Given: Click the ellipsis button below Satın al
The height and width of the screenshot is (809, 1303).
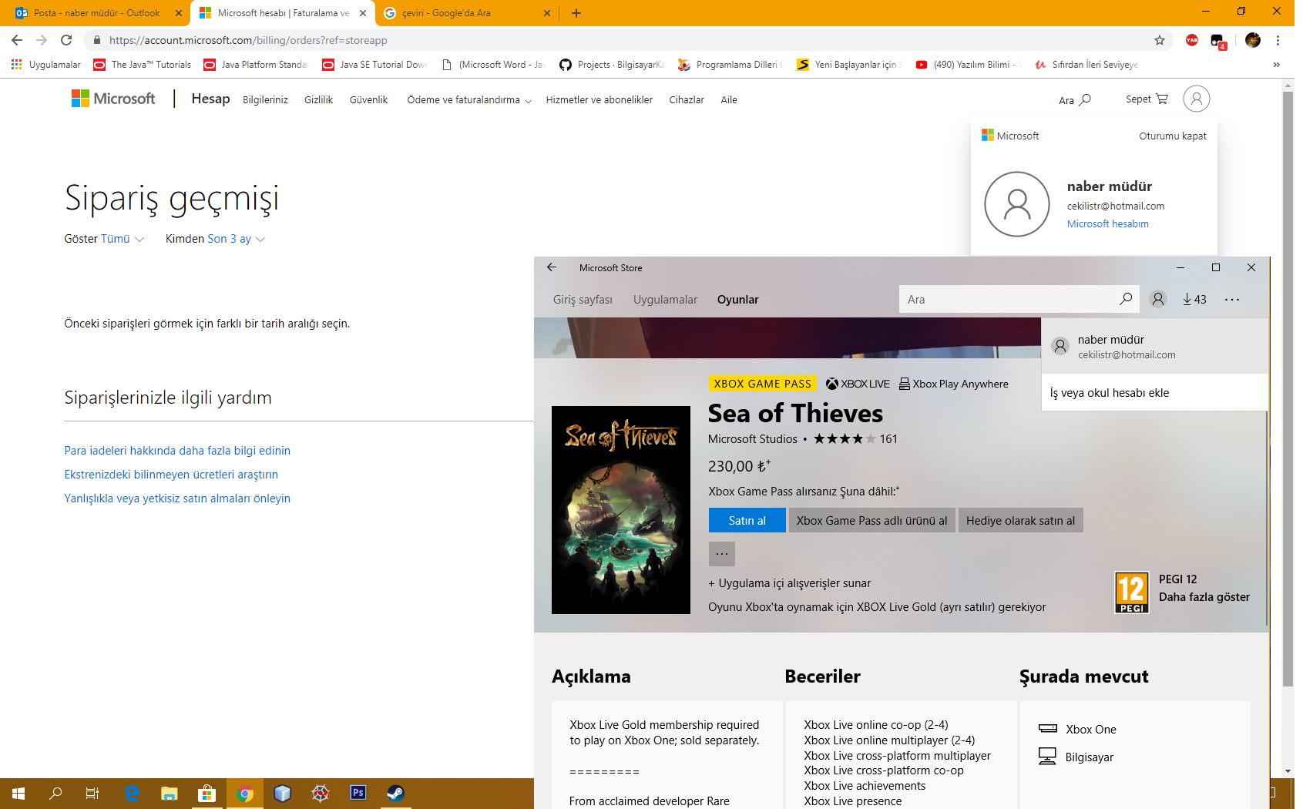Looking at the screenshot, I should pos(722,554).
